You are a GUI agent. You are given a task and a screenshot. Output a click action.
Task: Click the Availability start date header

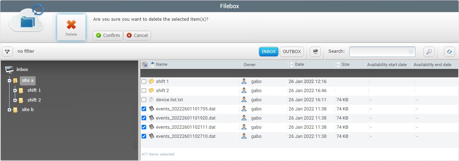pos(387,65)
